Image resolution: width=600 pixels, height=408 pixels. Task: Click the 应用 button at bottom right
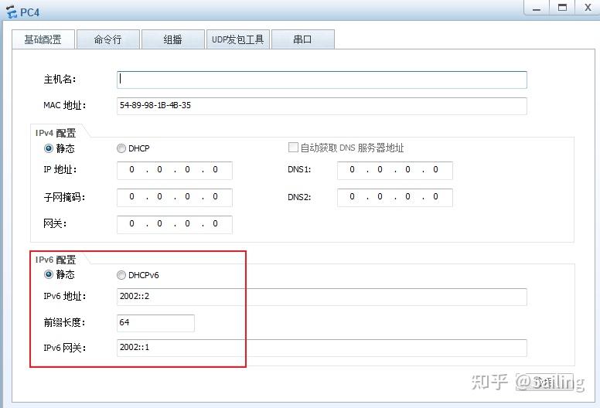tap(545, 382)
